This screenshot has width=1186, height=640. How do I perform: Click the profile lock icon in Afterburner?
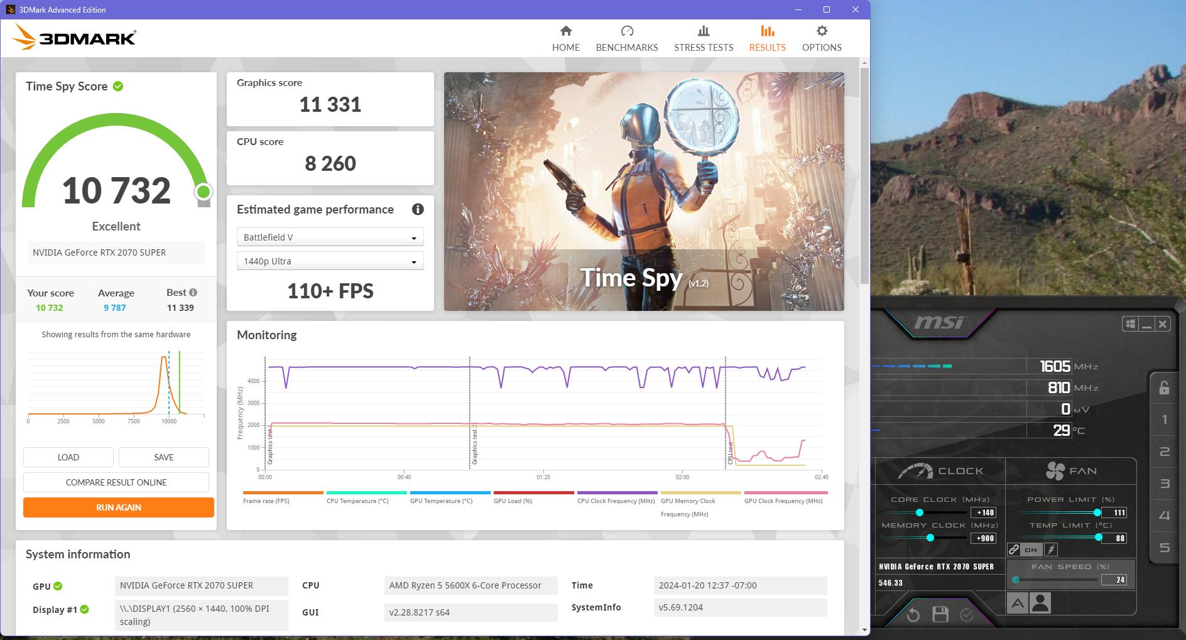[1164, 388]
